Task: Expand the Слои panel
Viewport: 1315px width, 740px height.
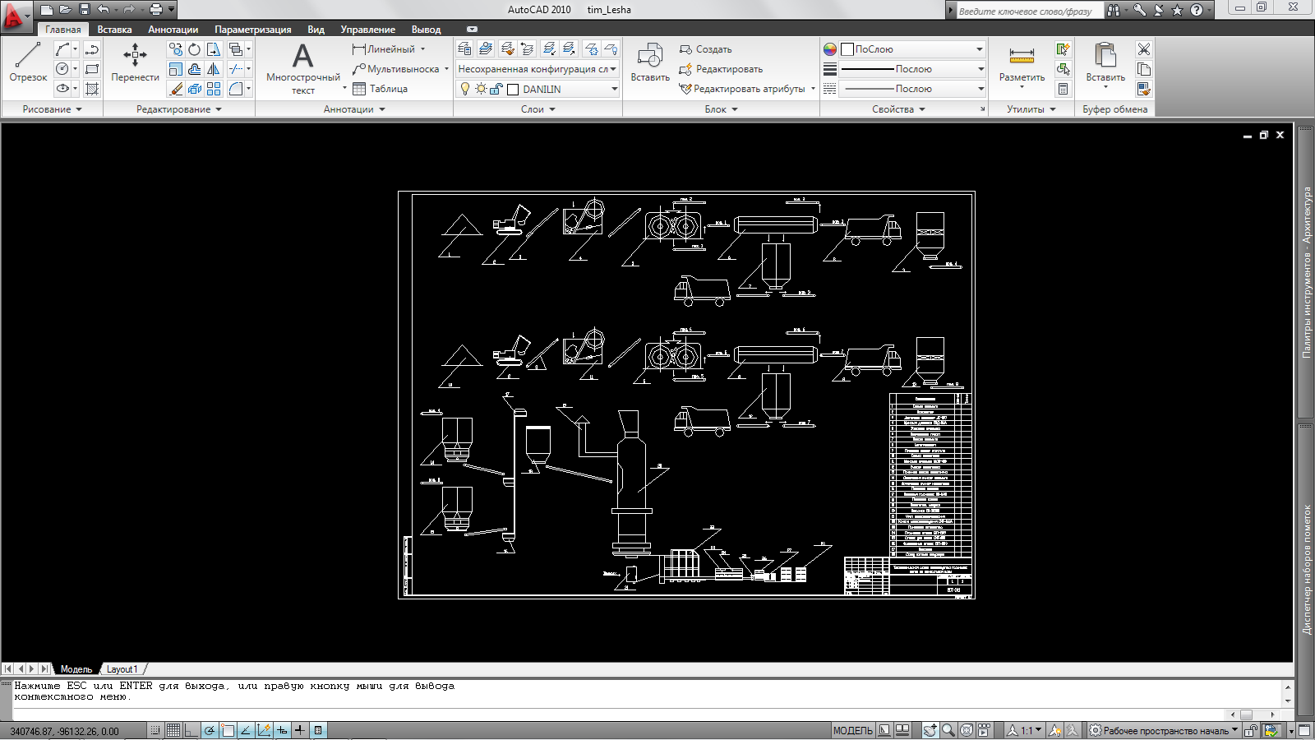Action: point(538,109)
